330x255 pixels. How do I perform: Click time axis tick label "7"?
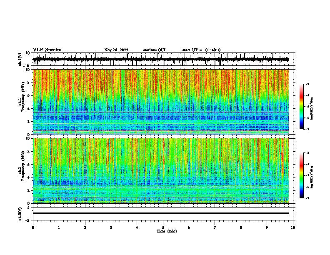point(215,227)
